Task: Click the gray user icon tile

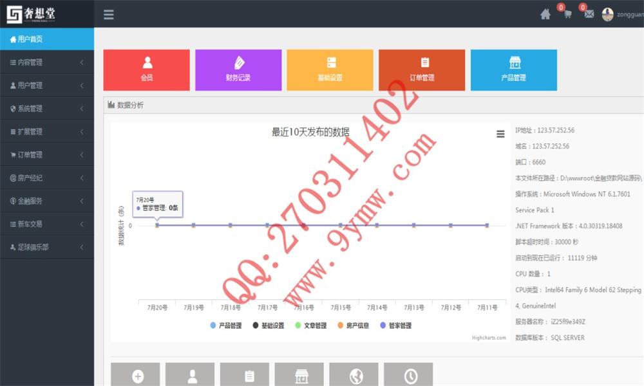Action: coord(190,374)
